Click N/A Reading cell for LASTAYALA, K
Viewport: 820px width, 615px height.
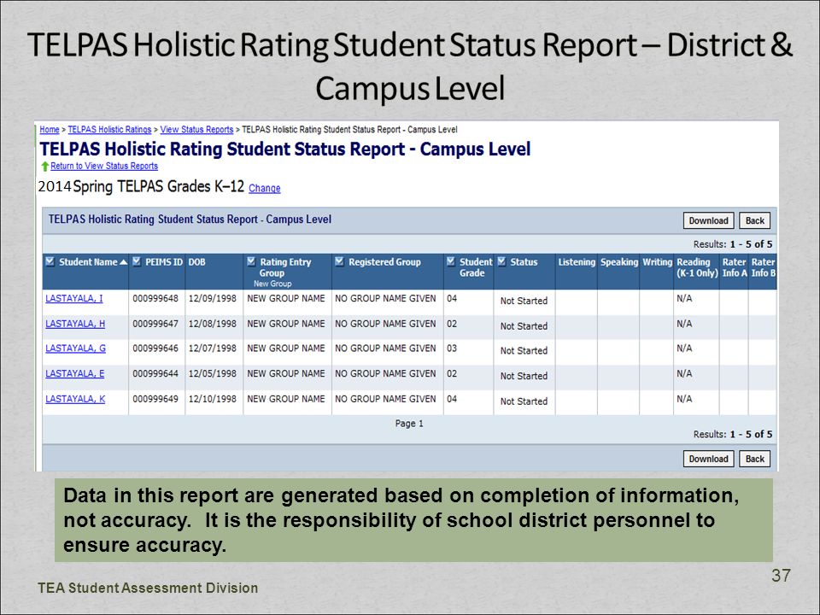click(x=684, y=399)
